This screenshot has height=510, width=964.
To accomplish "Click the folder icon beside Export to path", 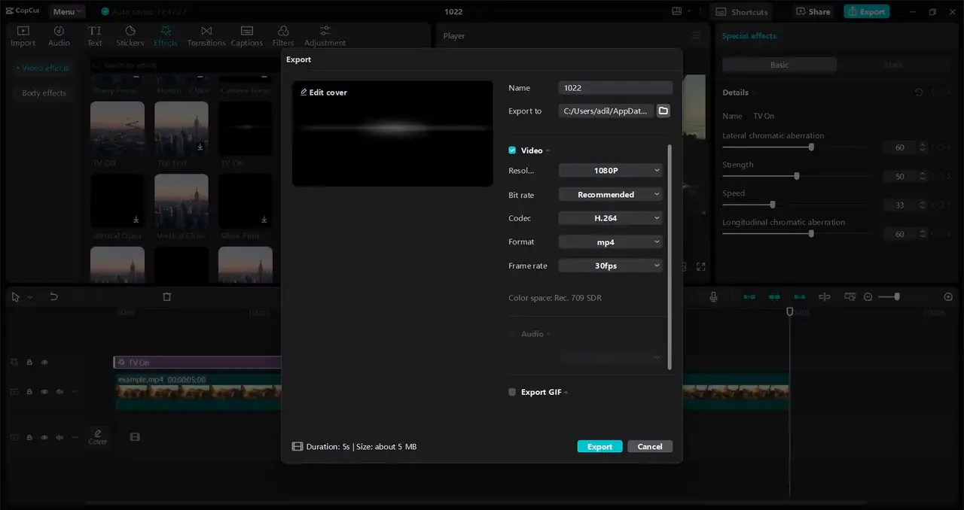I will point(663,111).
